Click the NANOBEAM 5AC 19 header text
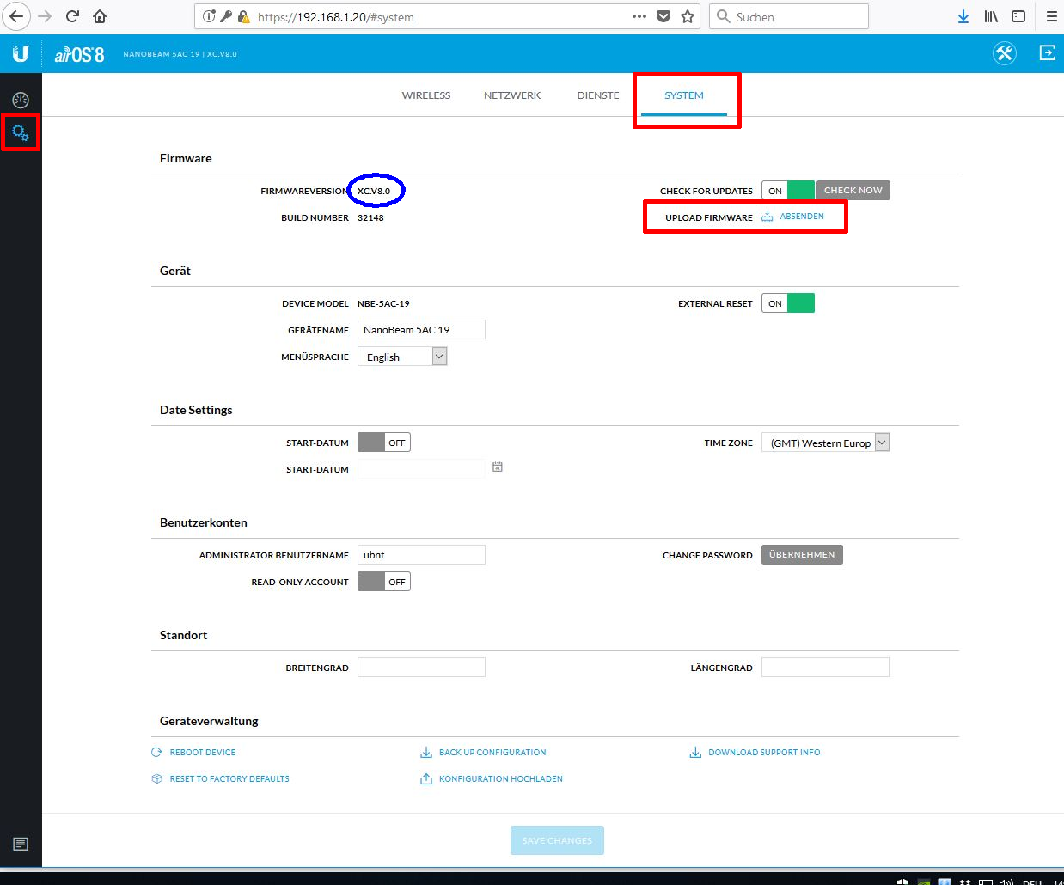Screen dimensions: 1064x885 pyautogui.click(x=162, y=54)
